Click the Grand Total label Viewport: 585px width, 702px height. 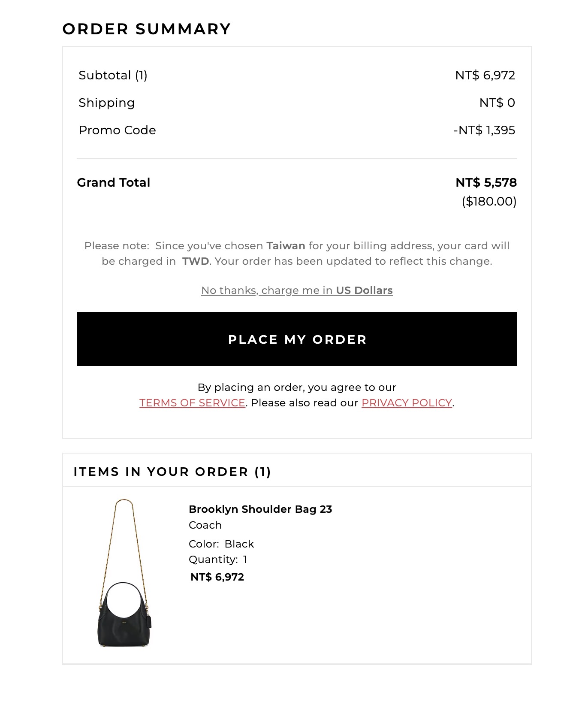coord(114,183)
